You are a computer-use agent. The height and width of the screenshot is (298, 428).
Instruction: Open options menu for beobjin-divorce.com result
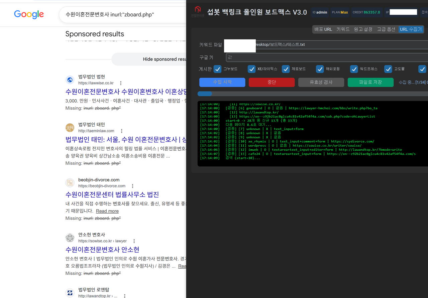[x=132, y=186]
